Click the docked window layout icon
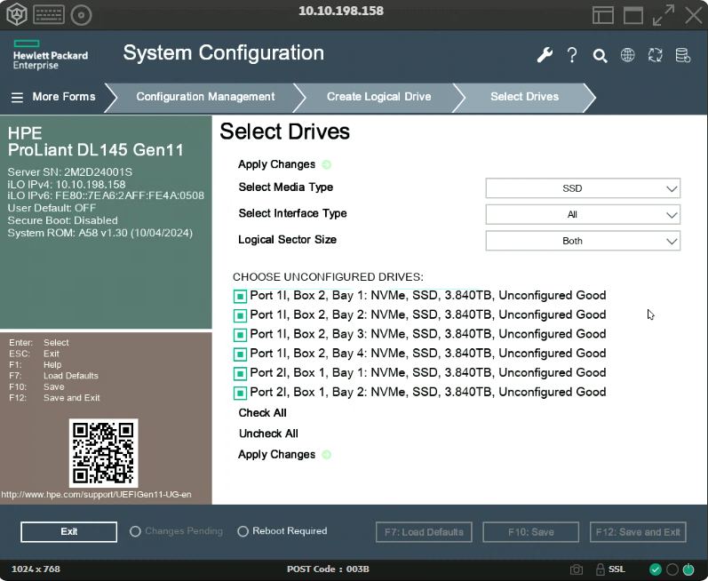The height and width of the screenshot is (581, 708). pos(603,15)
